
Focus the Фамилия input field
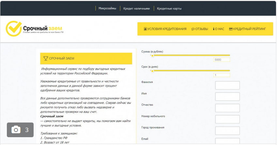(x=227, y=85)
